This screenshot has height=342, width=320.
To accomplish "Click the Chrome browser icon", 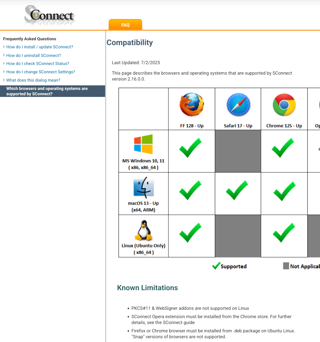I will [x=284, y=105].
